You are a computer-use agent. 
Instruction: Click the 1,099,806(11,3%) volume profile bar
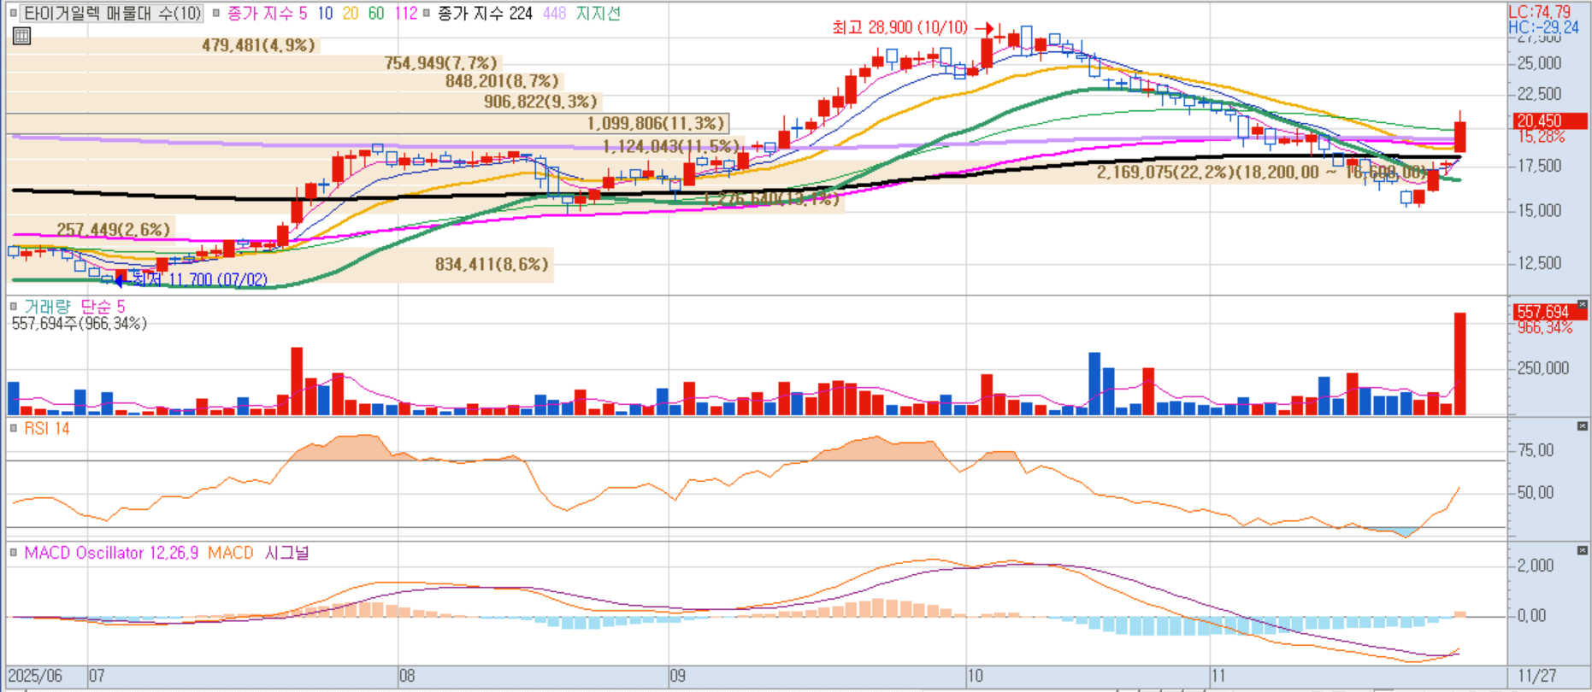pos(369,124)
